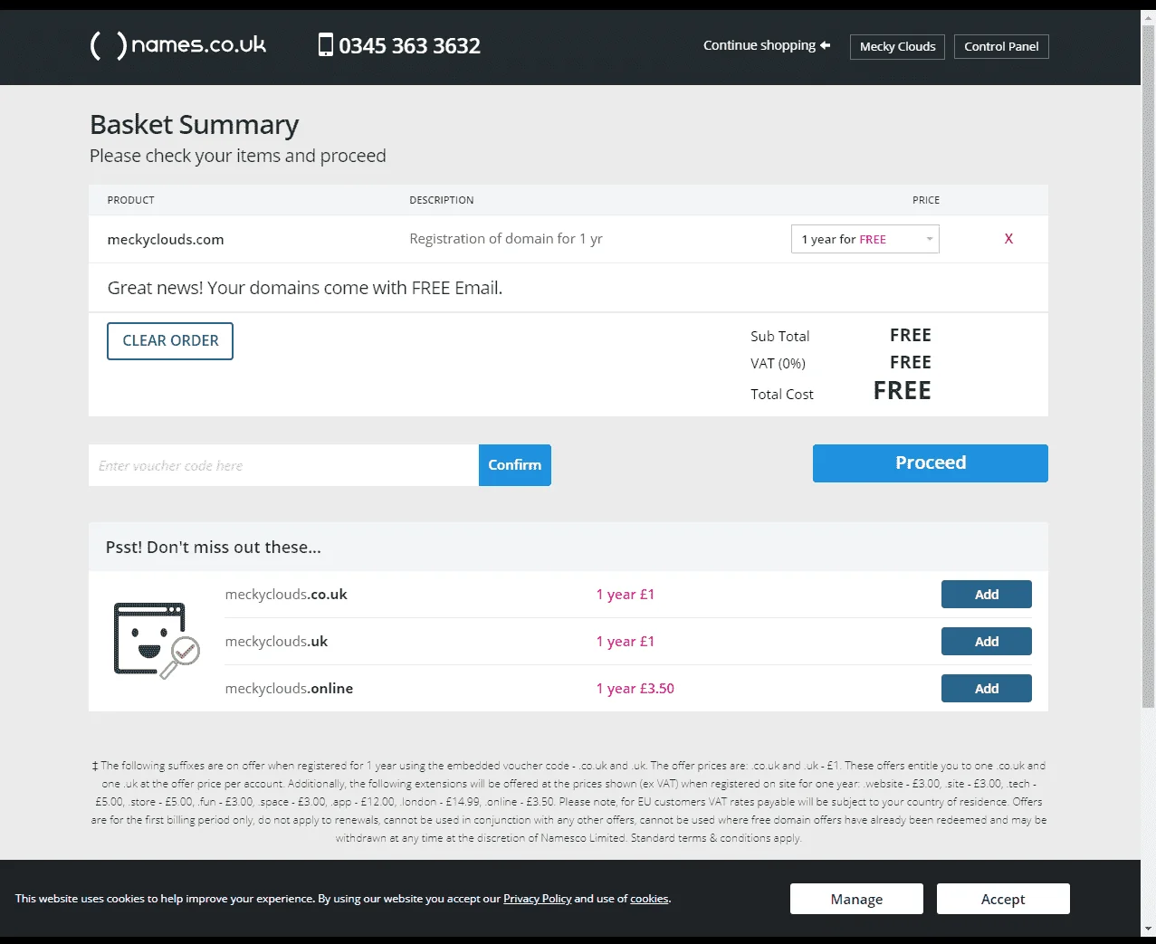Add meckyclouds.uk to basket
The height and width of the screenshot is (944, 1156).
tap(987, 642)
